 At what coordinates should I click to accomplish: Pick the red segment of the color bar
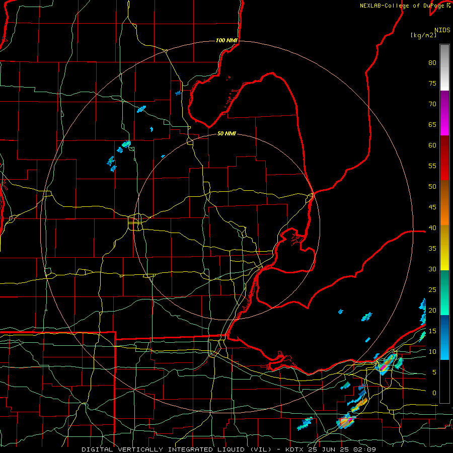tap(444, 158)
